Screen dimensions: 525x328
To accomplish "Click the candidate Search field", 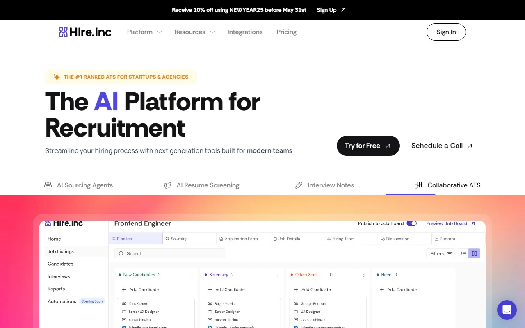I will (x=170, y=254).
